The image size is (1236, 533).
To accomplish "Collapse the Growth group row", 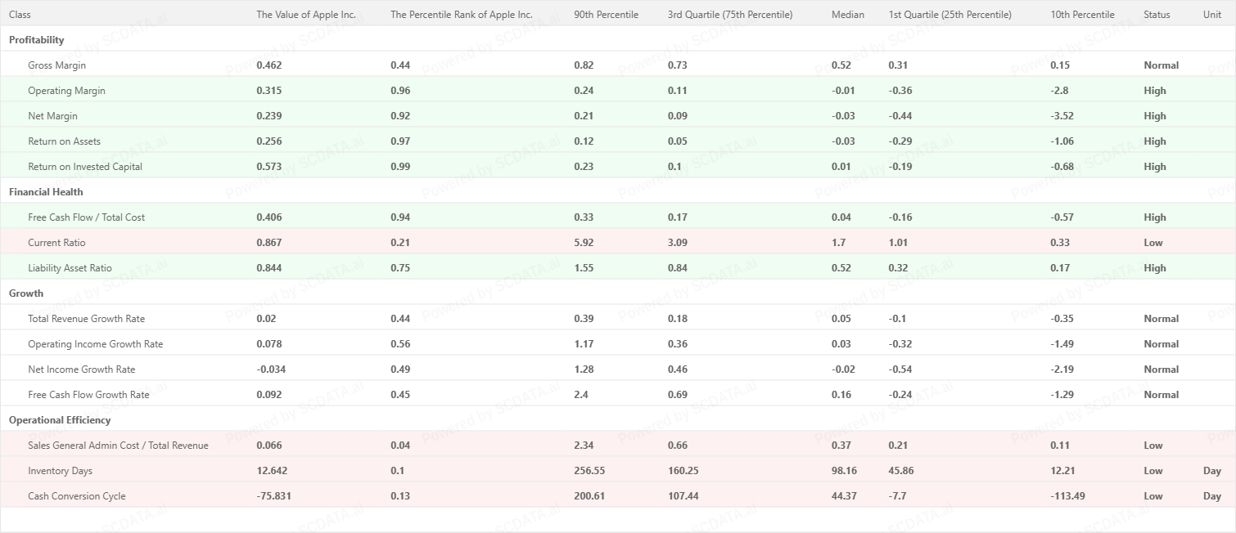I will click(26, 293).
